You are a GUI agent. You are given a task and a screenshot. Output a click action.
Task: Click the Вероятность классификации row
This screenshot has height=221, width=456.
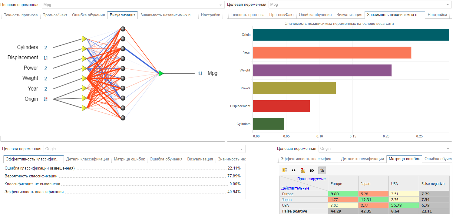pos(123,176)
